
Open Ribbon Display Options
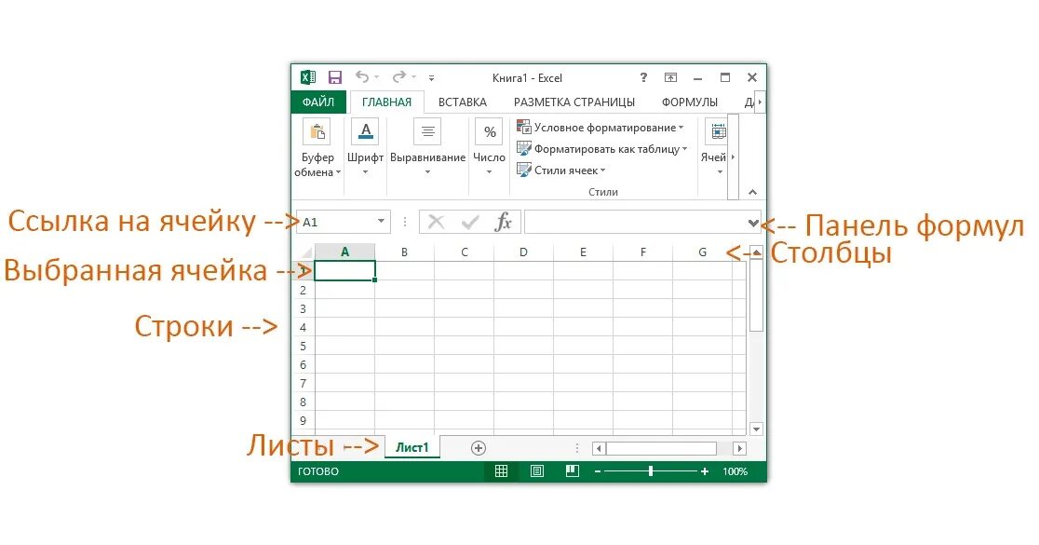670,77
